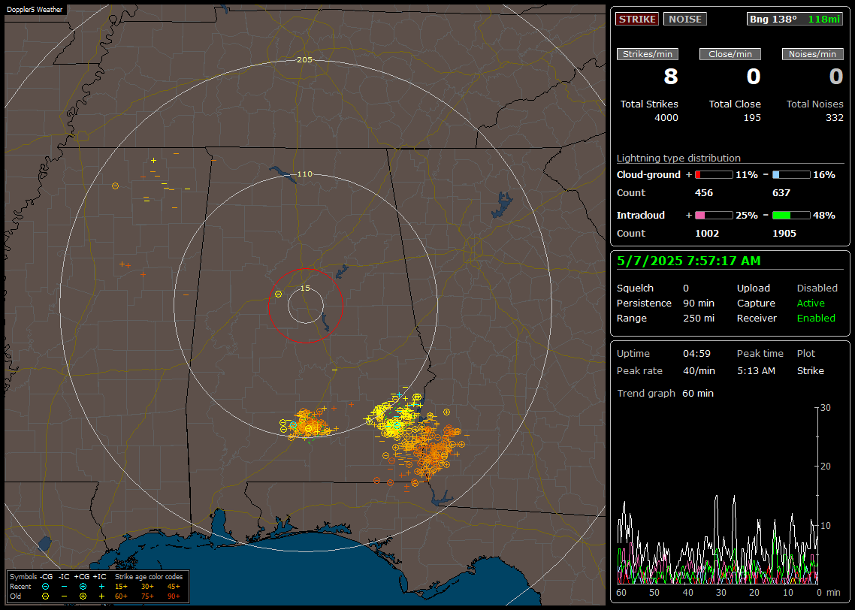Click Capture status Active
The image size is (855, 610).
811,303
